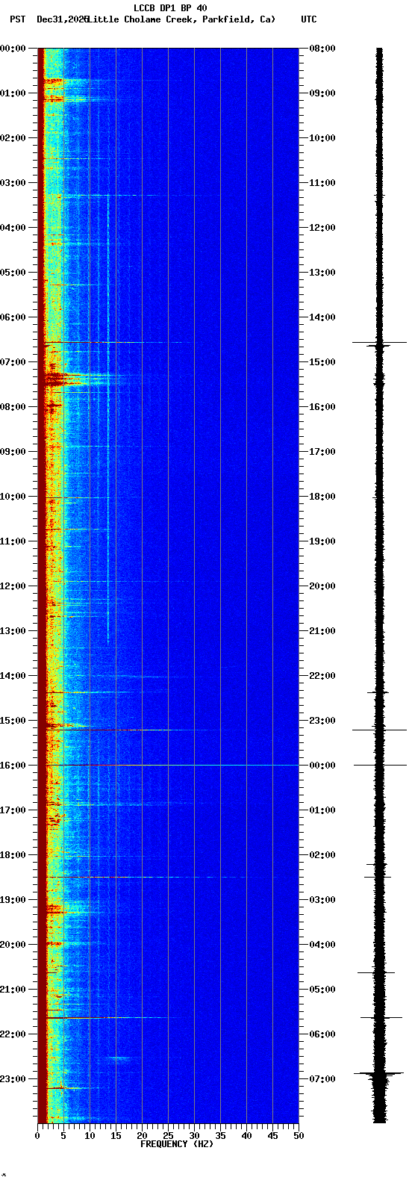Click the UTC time label '09:00'
Viewport: 412px width, 1183px height.
point(322,93)
